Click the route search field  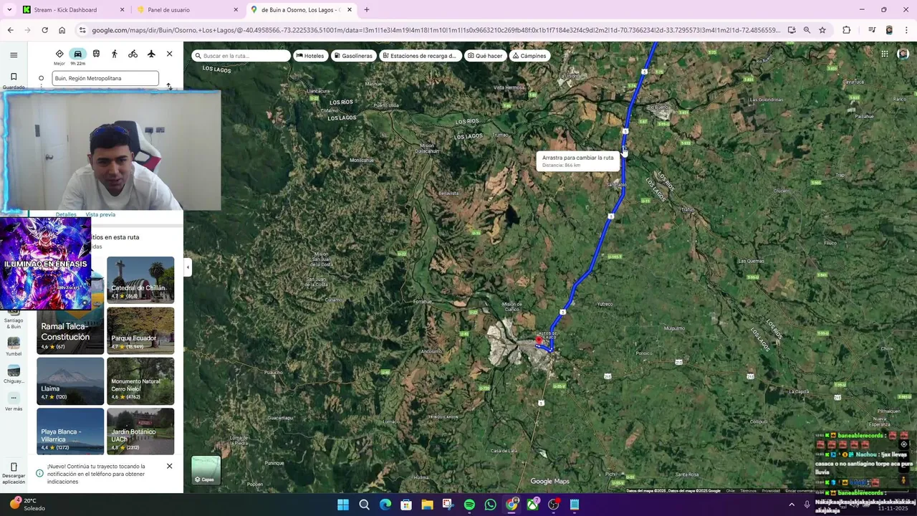(241, 56)
